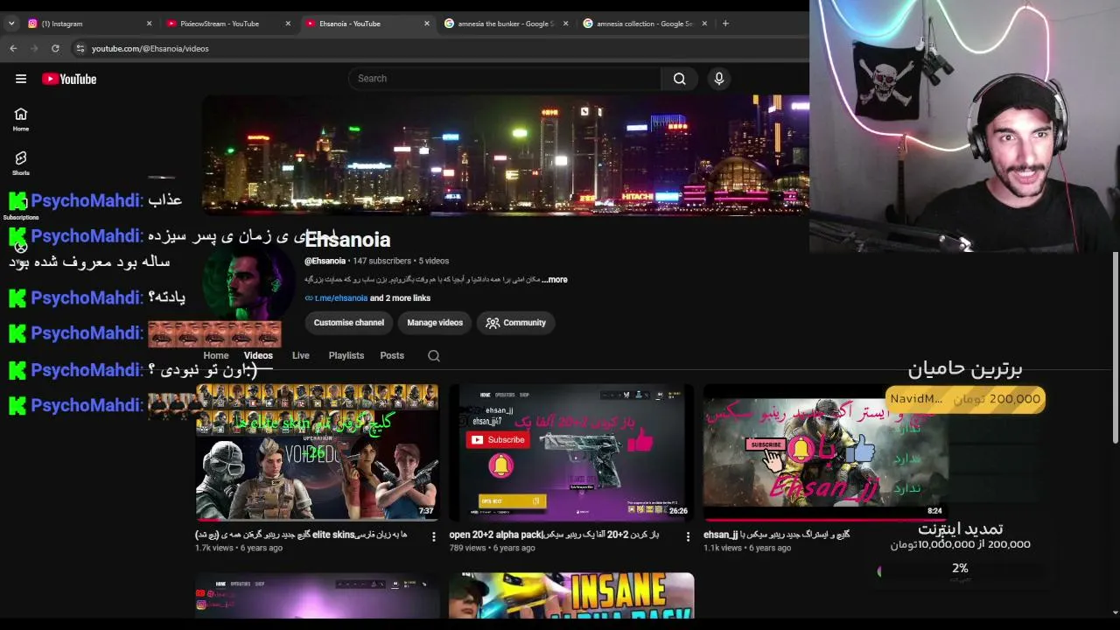Screen dimensions: 1120x630
Task: Close the PixieowStream YouTube tab
Action: point(288,24)
